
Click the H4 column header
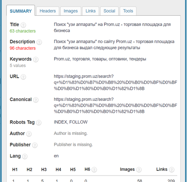(58, 170)
